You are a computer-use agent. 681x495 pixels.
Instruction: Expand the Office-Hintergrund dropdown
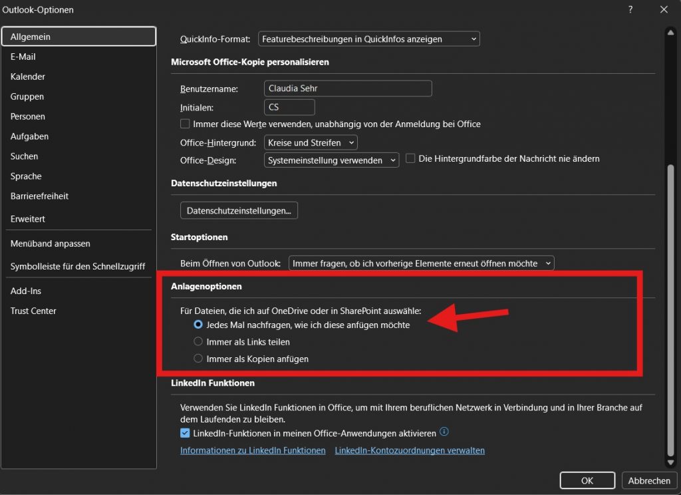point(311,142)
